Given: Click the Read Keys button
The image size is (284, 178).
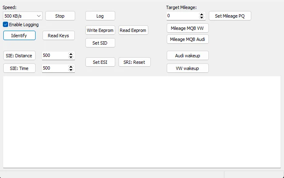Looking at the screenshot, I should coord(58,36).
